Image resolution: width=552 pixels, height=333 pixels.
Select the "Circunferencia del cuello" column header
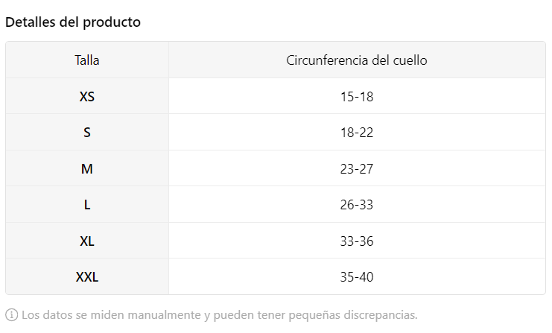[357, 60]
